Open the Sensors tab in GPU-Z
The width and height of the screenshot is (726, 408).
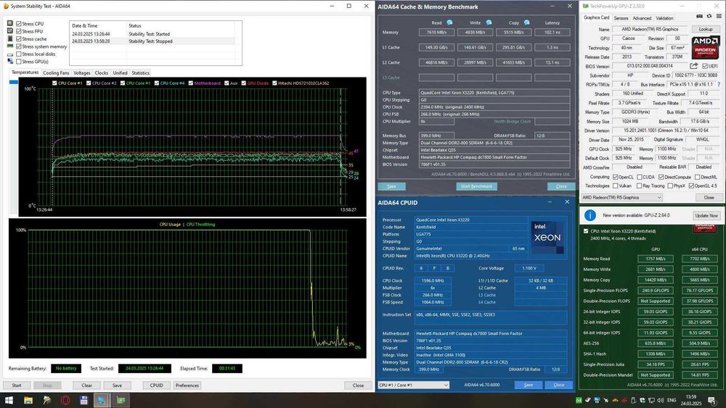point(621,18)
